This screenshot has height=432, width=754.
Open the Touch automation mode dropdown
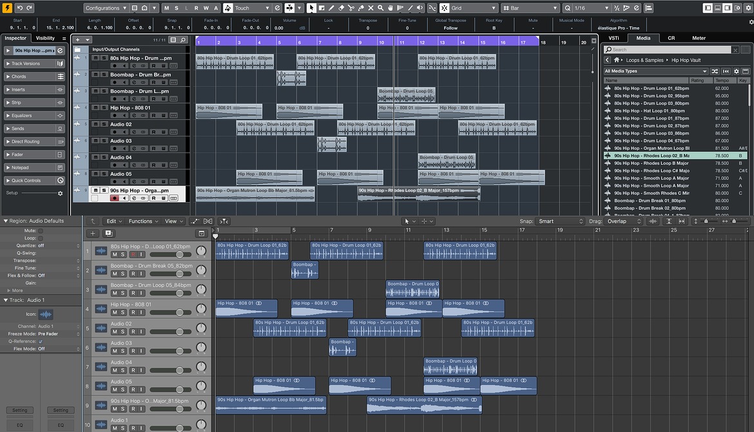(253, 8)
